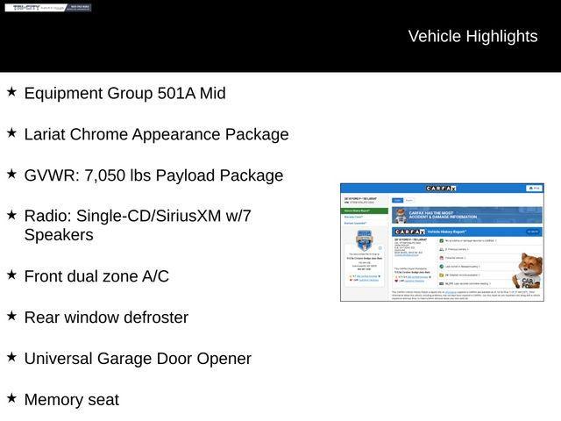Image resolution: width=561 pixels, height=421 pixels.
Task: Click the star bullet next to Memory seat
Action: [x=11, y=398]
